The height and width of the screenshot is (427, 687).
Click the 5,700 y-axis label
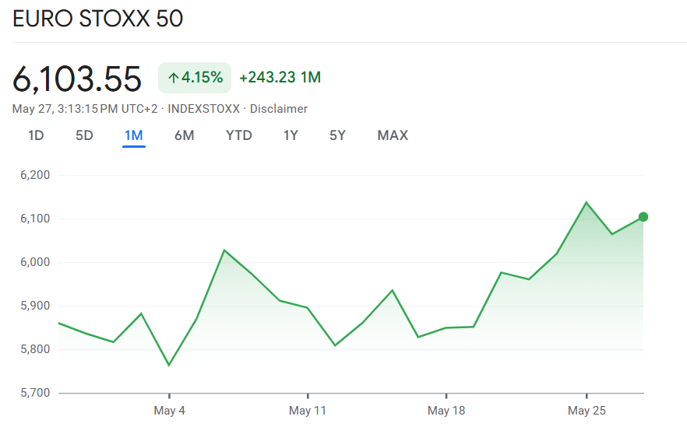point(35,393)
